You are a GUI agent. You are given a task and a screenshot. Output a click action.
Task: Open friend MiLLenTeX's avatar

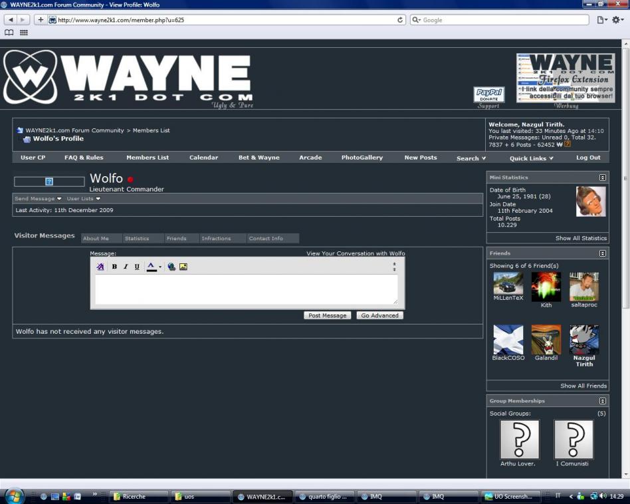(x=508, y=283)
